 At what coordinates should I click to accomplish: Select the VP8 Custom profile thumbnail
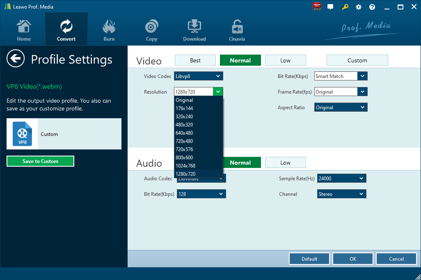22,134
